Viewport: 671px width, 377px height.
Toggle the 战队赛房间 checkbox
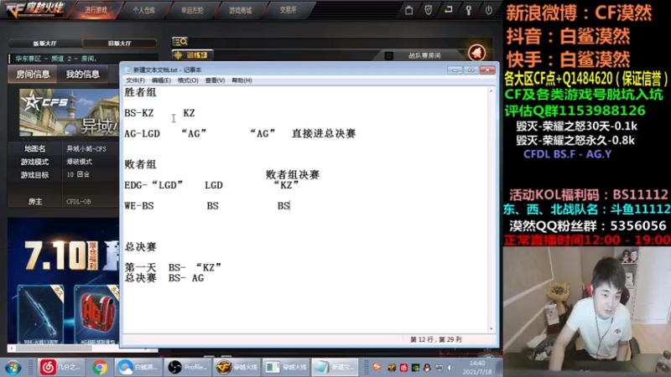388,55
